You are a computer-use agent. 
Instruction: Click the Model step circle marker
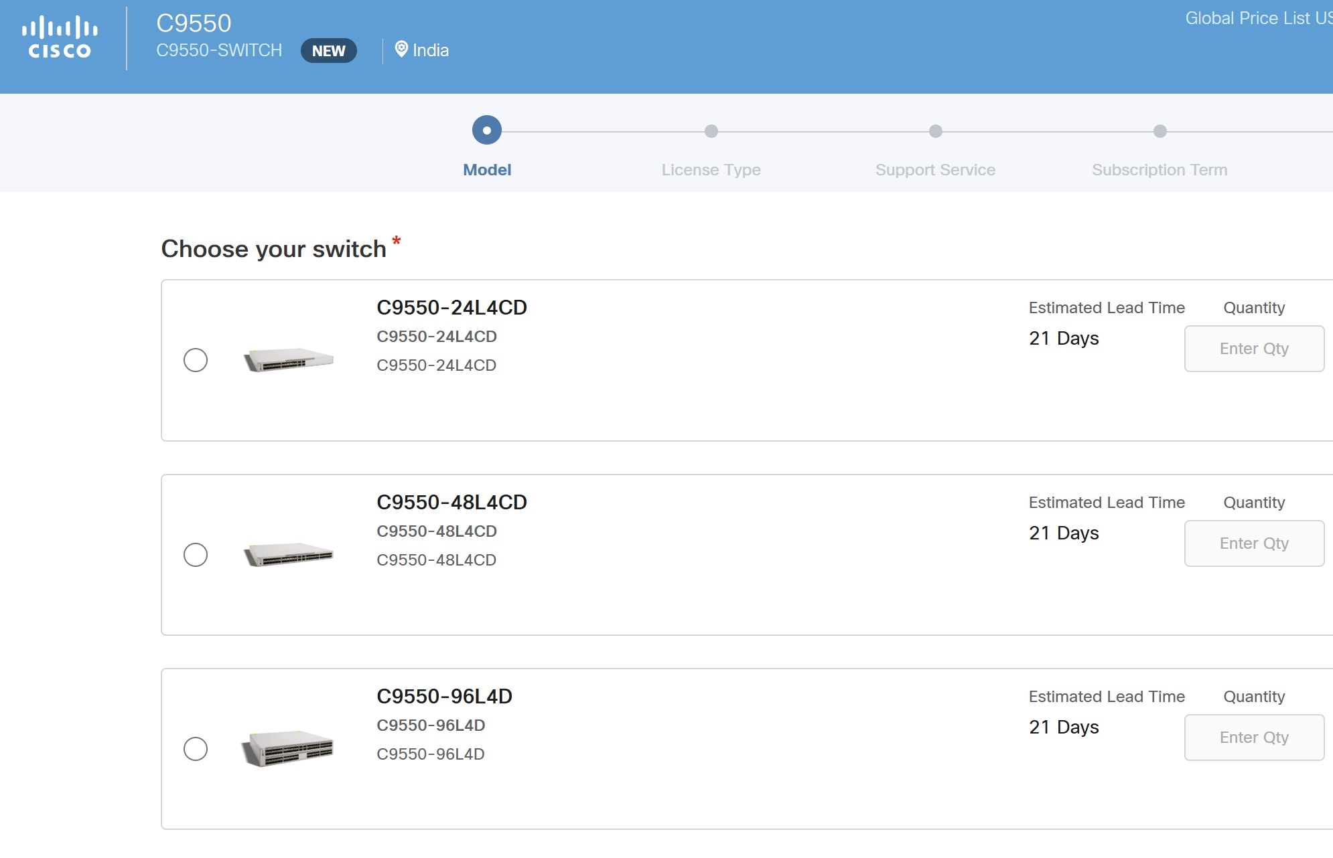(487, 131)
